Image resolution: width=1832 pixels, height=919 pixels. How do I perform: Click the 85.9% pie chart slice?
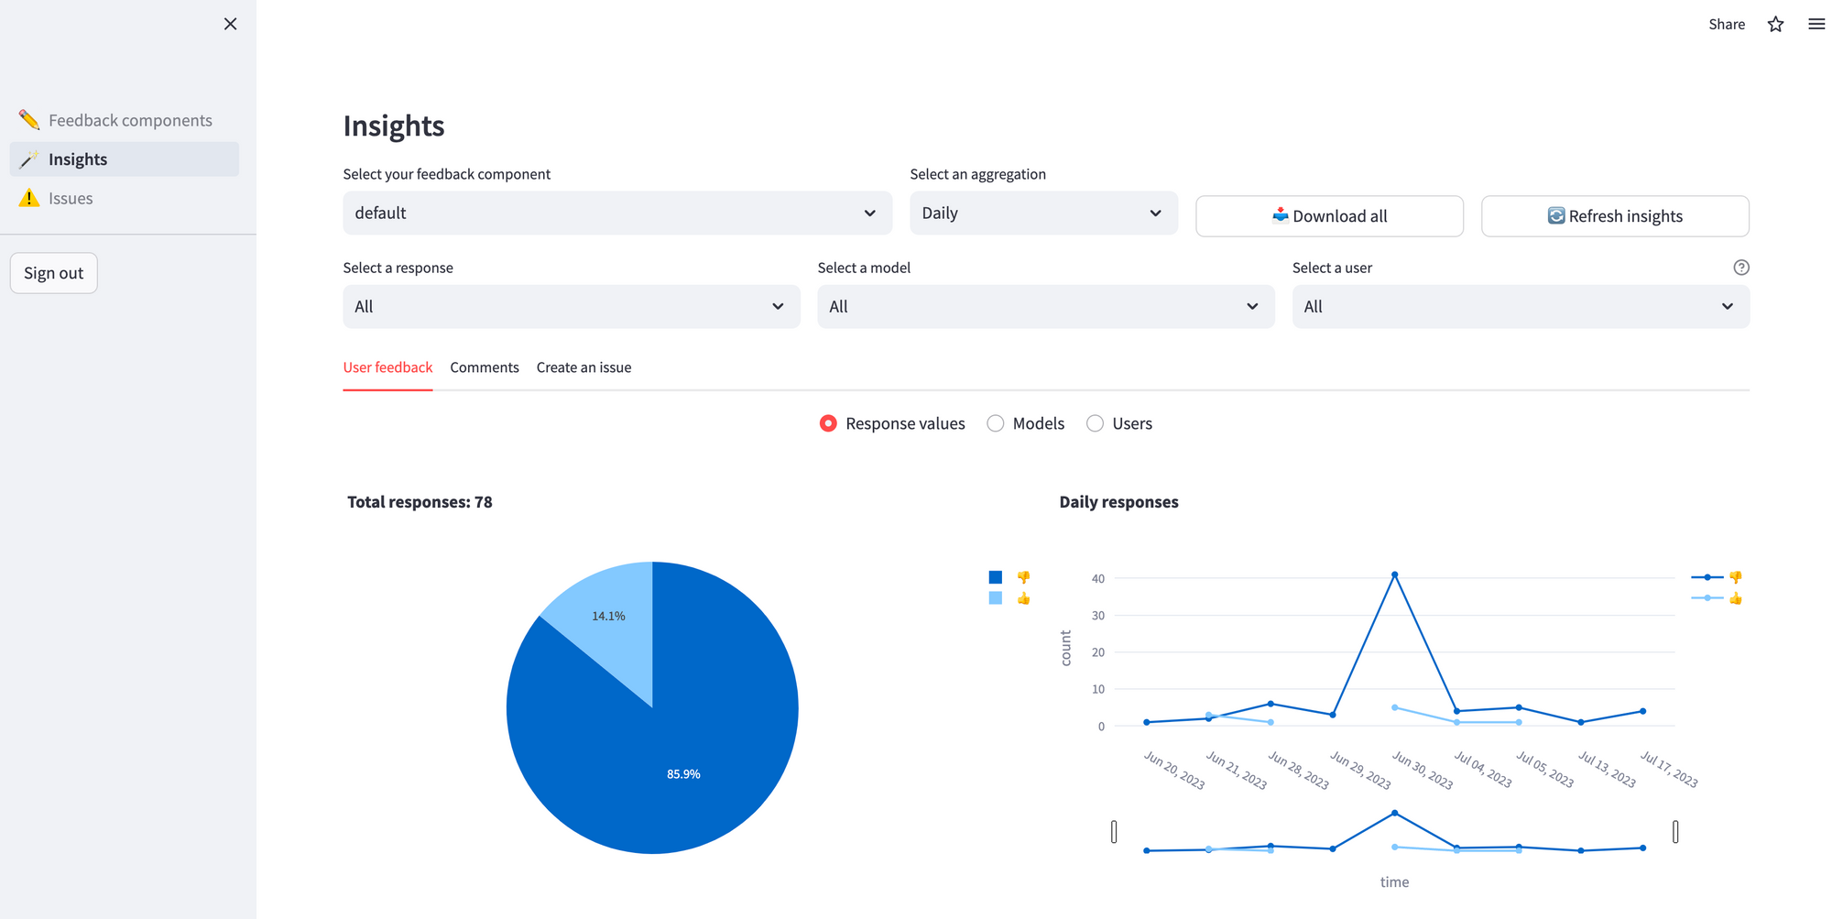[684, 772]
